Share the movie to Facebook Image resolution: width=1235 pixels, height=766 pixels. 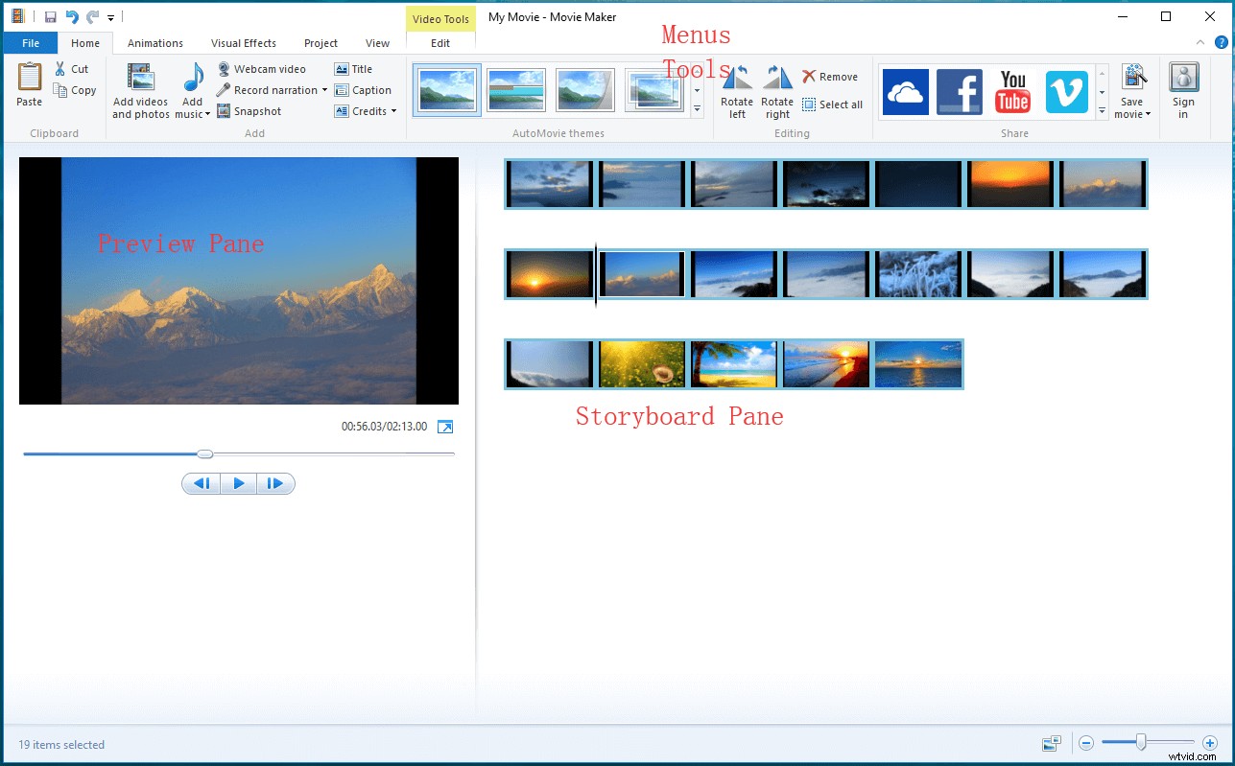(x=959, y=91)
